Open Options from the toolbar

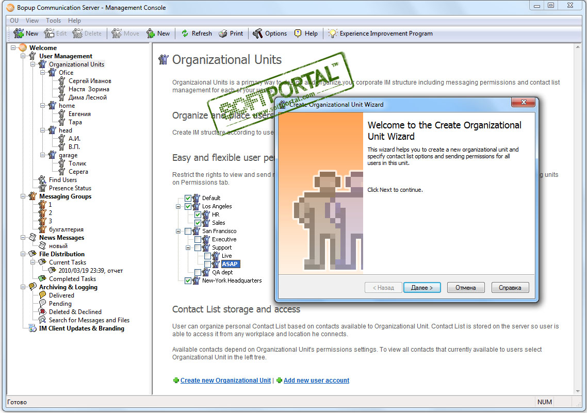point(270,34)
